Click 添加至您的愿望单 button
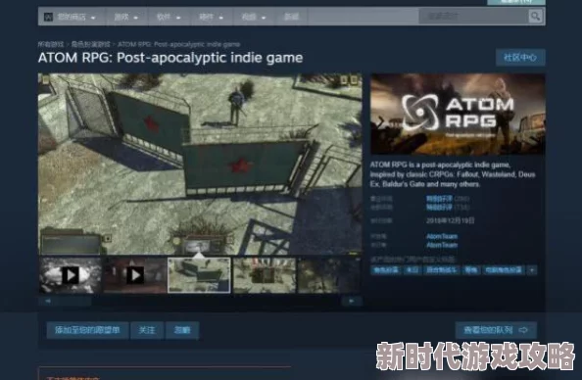The image size is (582, 380). pos(87,330)
